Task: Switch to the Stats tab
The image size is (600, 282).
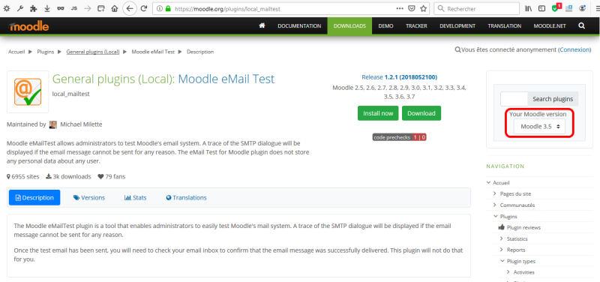Action: (x=136, y=198)
